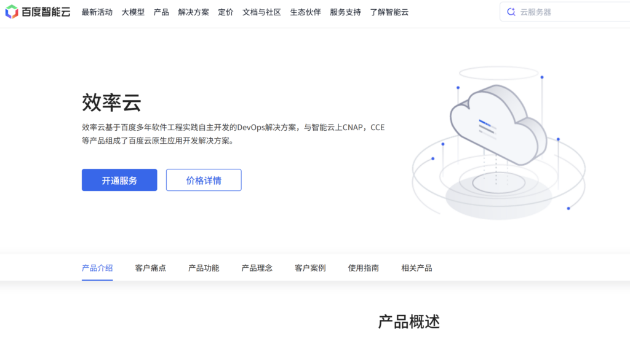Click the 价格详情 button
Screen dimensions: 630x350
click(204, 180)
